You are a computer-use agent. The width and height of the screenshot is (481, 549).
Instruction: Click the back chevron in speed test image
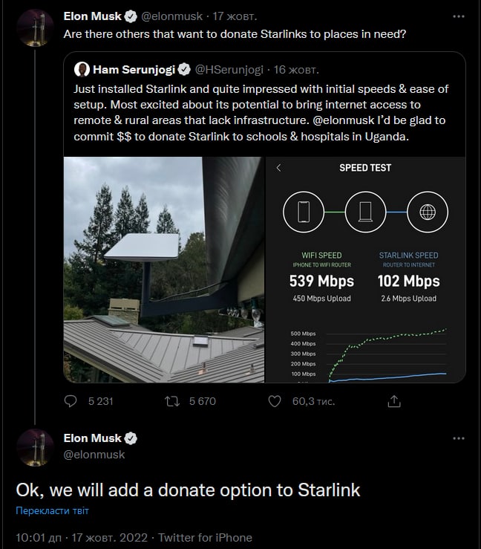pyautogui.click(x=278, y=168)
